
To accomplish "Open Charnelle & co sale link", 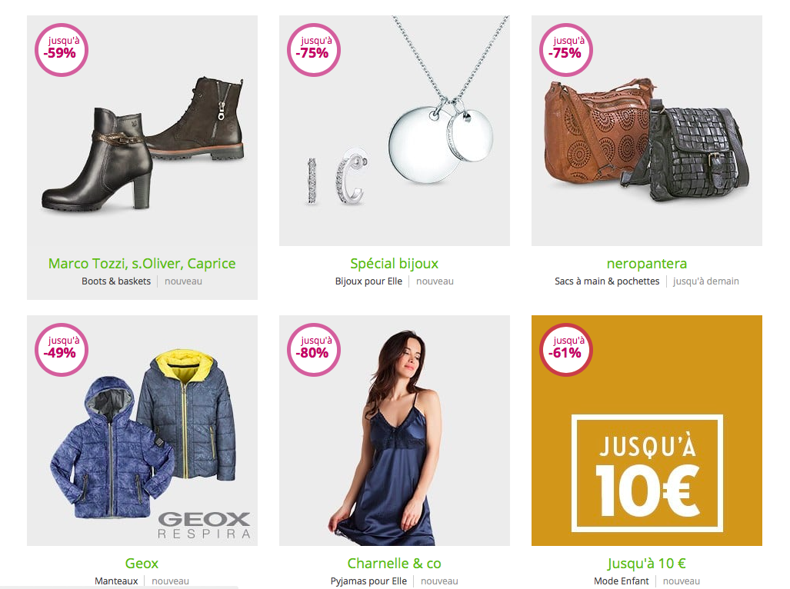I will pos(395,564).
